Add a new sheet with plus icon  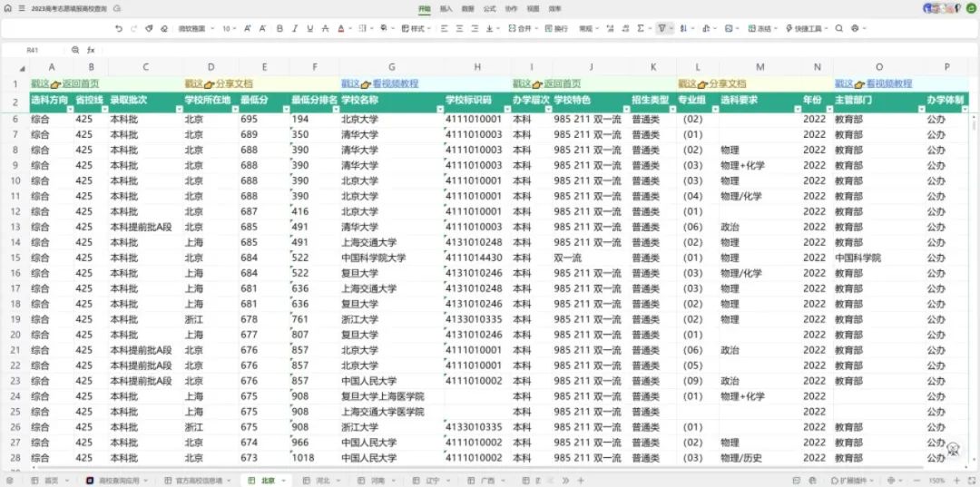click(580, 480)
